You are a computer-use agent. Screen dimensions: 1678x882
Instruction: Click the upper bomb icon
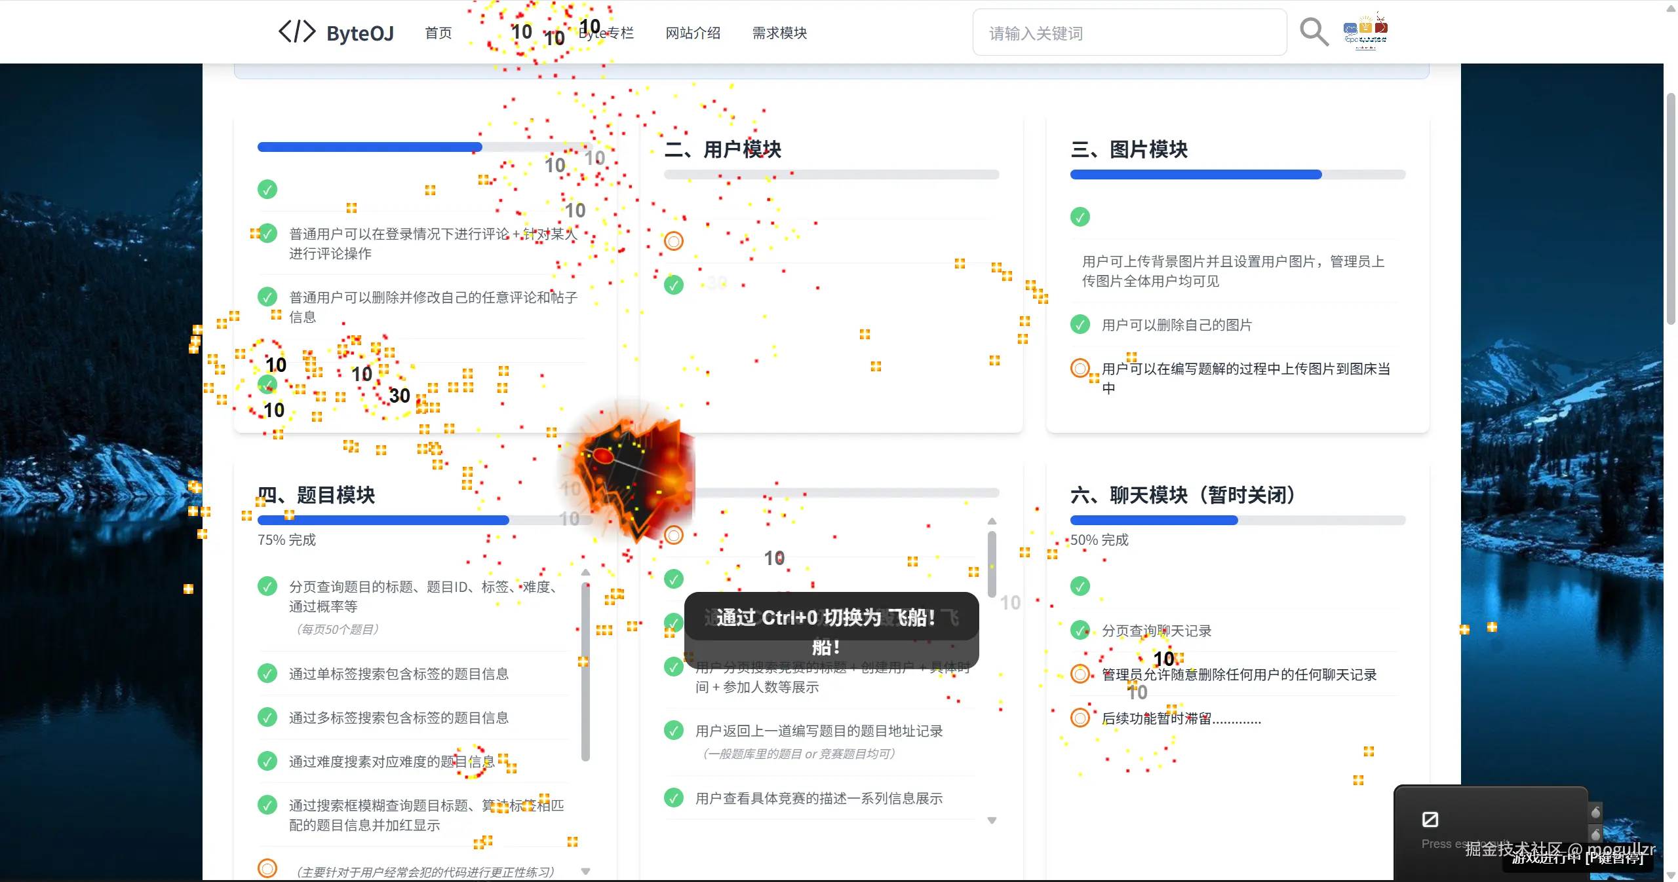[1595, 813]
